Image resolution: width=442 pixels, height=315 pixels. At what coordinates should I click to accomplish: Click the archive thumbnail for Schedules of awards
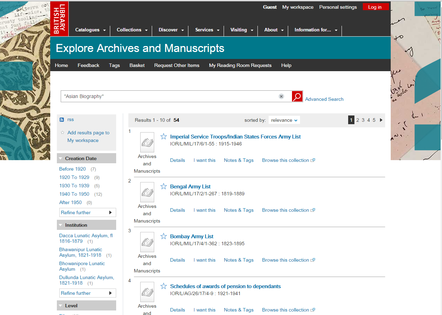pos(147,292)
